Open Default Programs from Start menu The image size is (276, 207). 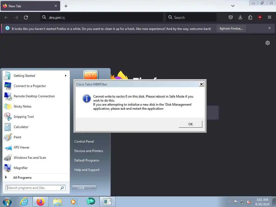[87, 160]
